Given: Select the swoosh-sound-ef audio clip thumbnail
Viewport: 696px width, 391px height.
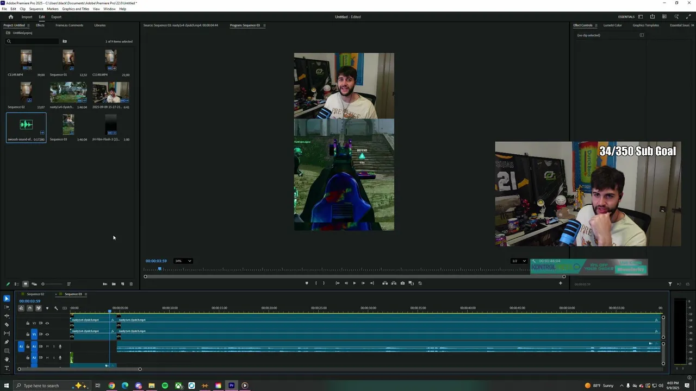Looking at the screenshot, I should tap(26, 125).
